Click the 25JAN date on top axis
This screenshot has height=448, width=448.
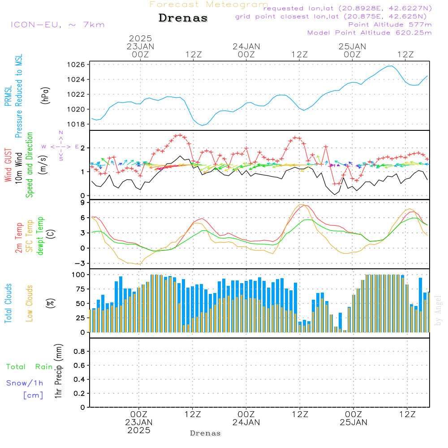click(352, 46)
